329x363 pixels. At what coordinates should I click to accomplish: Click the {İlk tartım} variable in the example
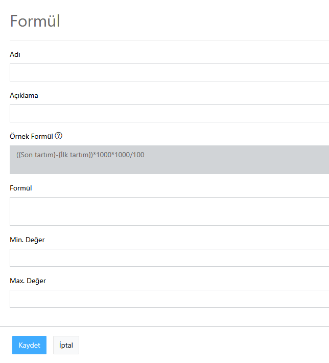coord(74,155)
